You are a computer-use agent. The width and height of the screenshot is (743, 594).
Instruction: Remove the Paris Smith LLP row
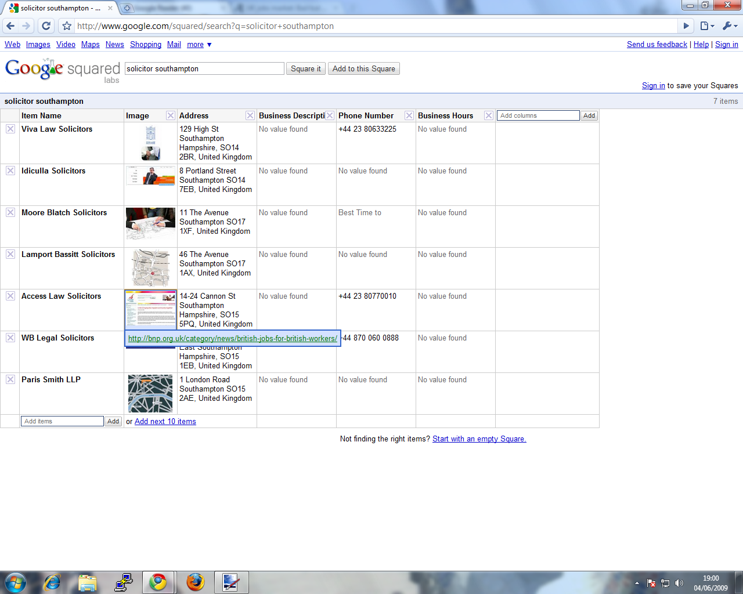[10, 379]
